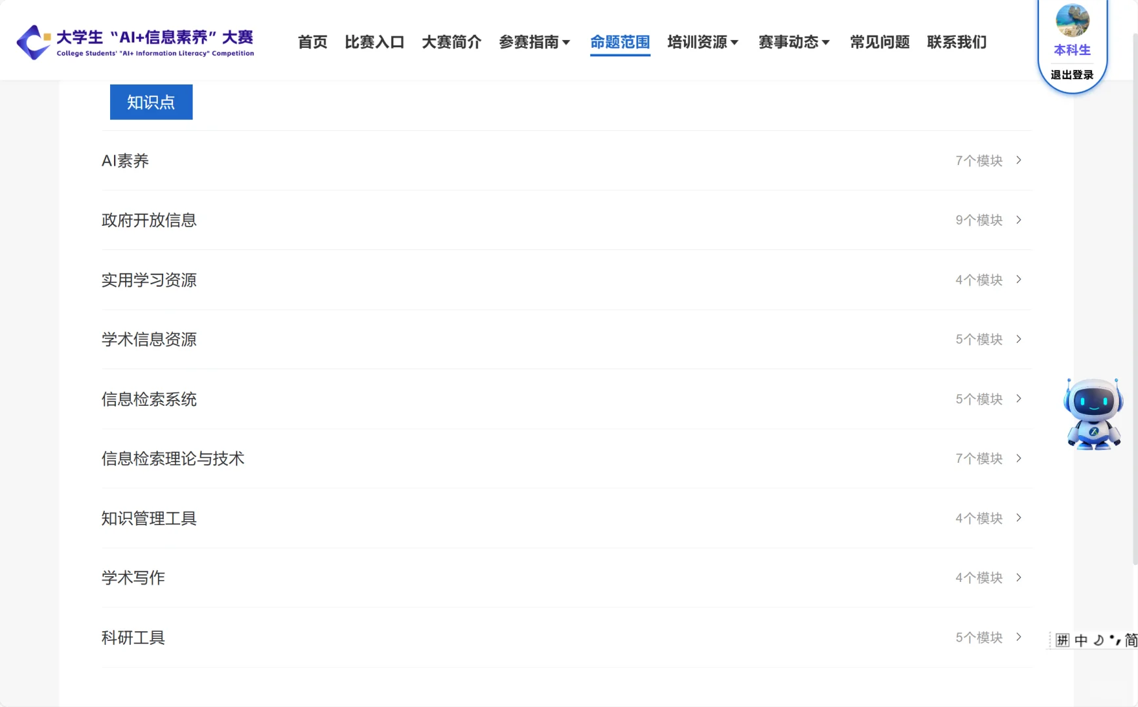Click the arrow icon beside 知识管理工具
The image size is (1138, 707).
pyautogui.click(x=1017, y=518)
